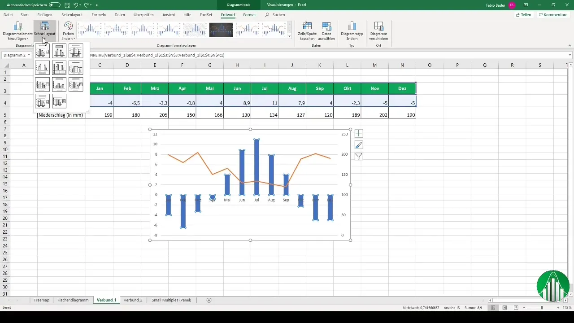Viewport: 574px width, 323px height.
Task: Switch to the Einfügen ribbon tab
Action: [x=45, y=15]
